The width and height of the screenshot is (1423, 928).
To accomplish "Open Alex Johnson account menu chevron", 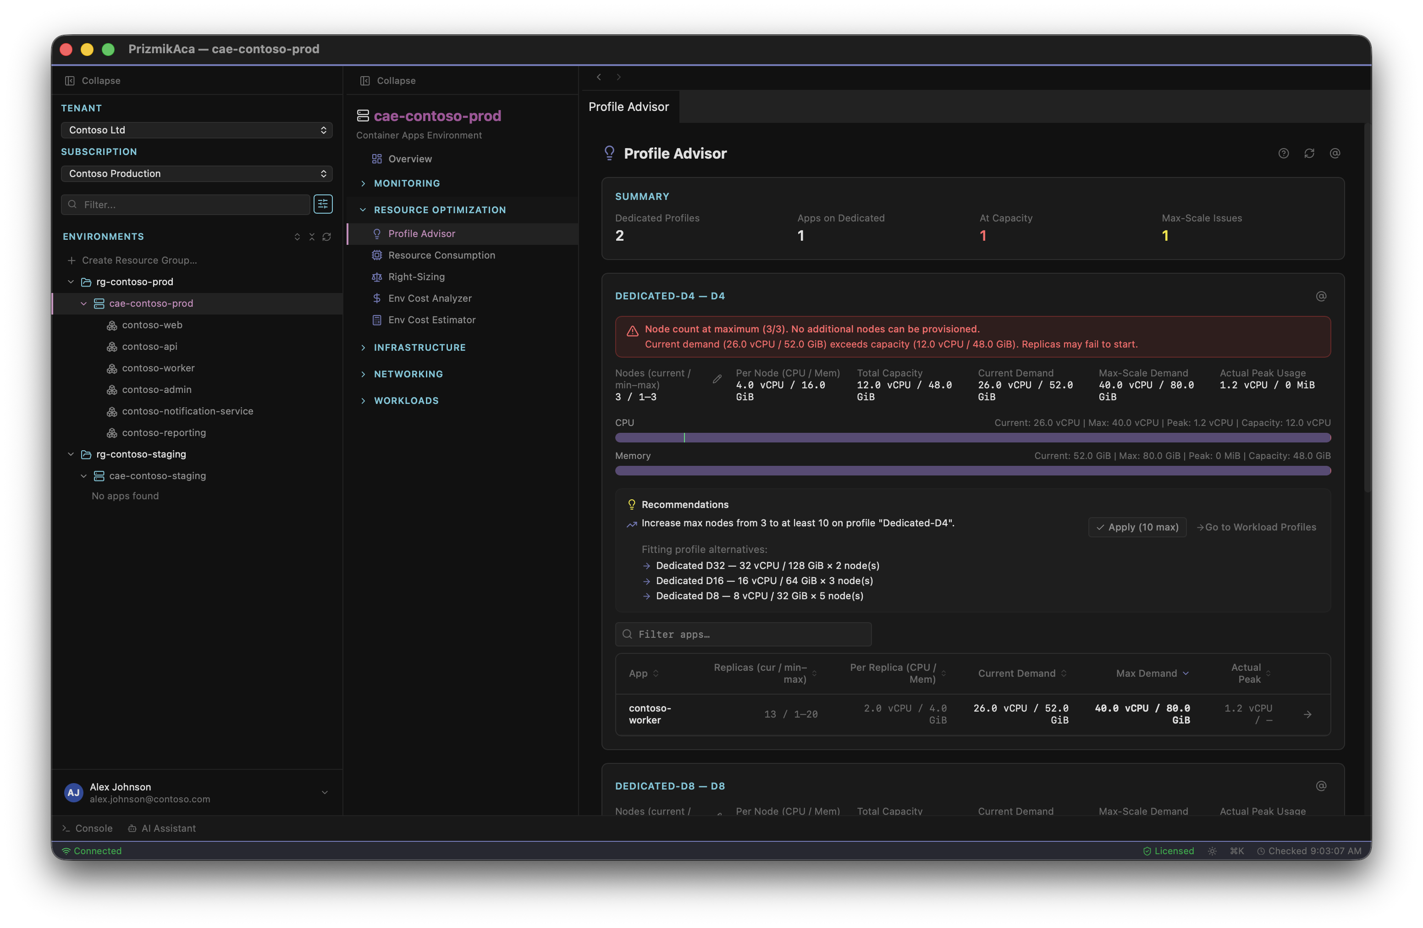I will [325, 792].
